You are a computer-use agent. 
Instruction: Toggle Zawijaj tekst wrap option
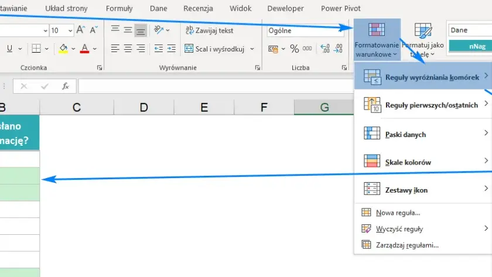coord(209,30)
